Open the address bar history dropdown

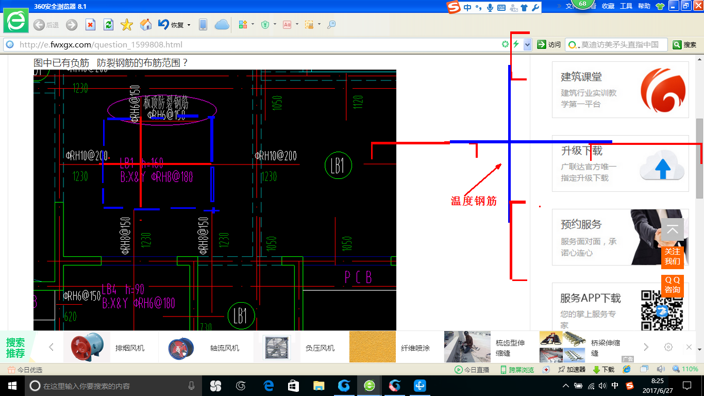[x=527, y=45]
